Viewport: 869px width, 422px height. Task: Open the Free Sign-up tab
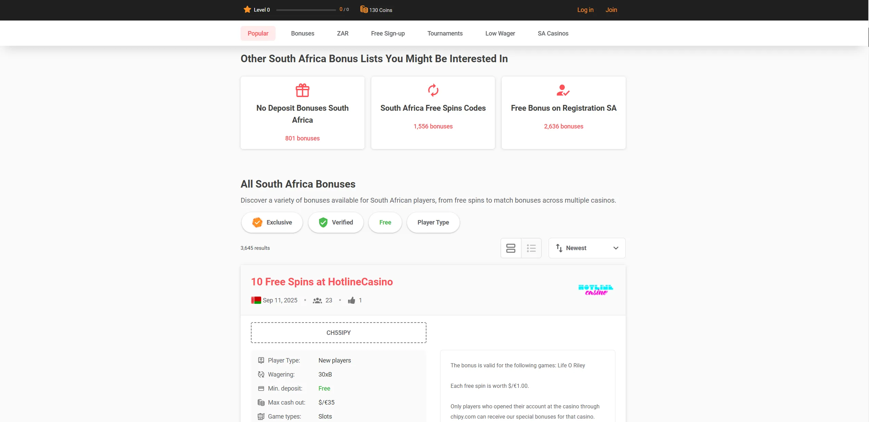tap(388, 33)
